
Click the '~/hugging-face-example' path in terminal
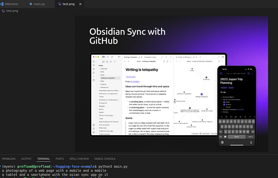click(73, 167)
